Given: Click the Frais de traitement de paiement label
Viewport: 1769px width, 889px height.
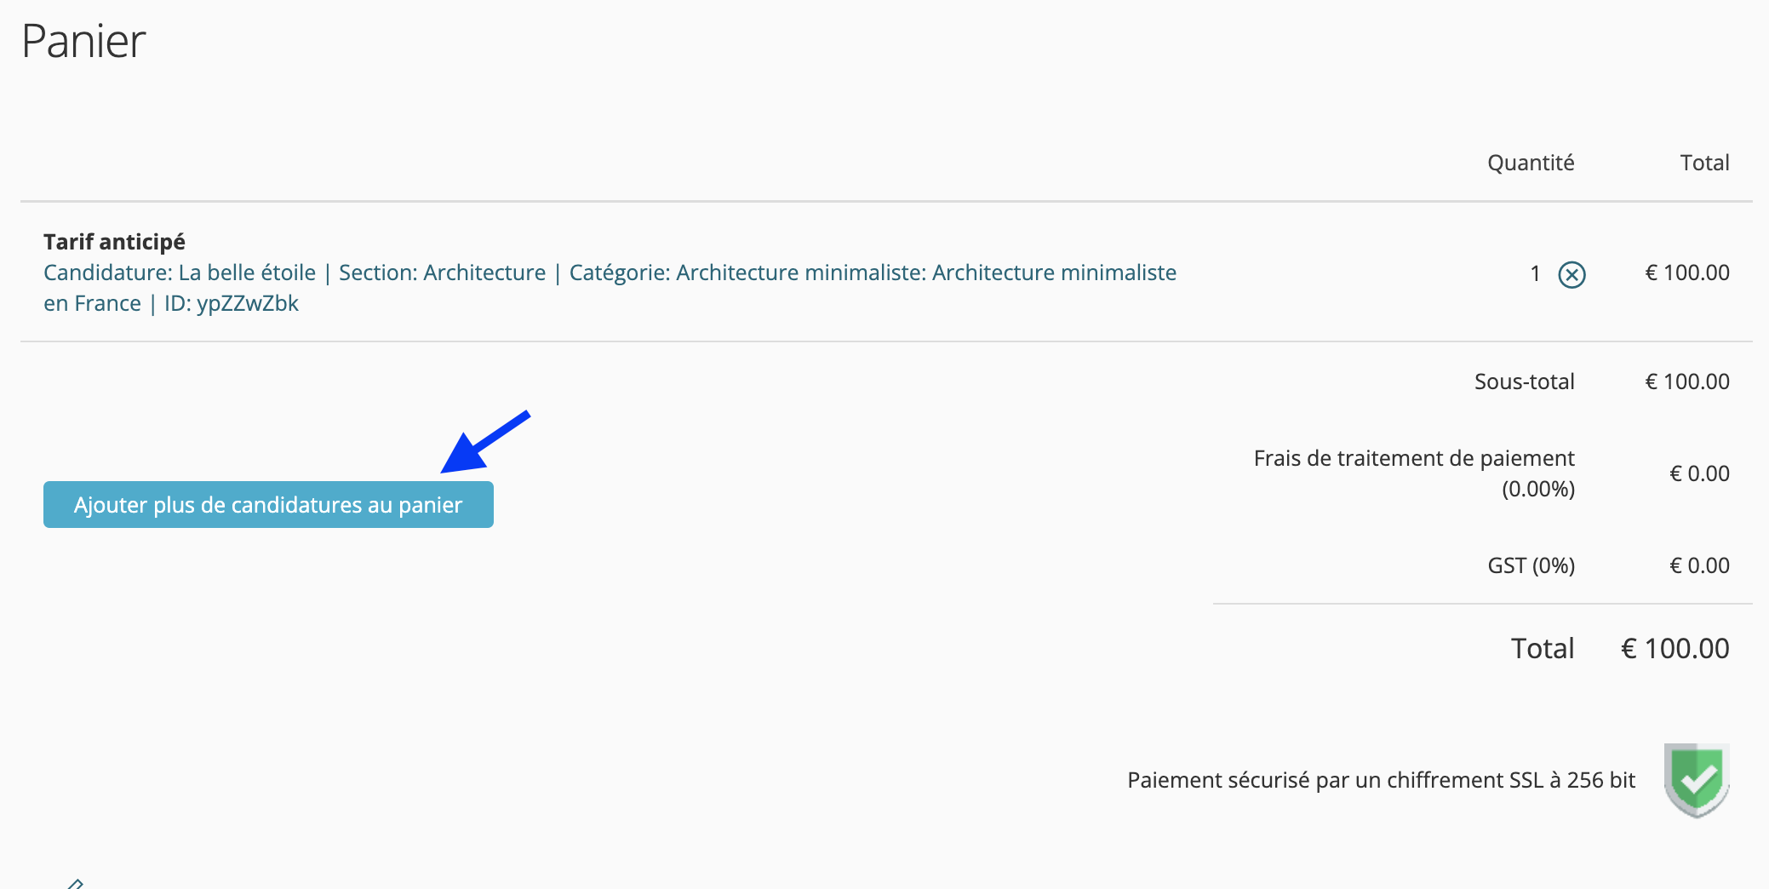Looking at the screenshot, I should (1414, 473).
